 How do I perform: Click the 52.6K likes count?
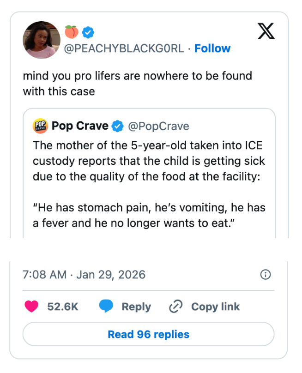coord(63,307)
